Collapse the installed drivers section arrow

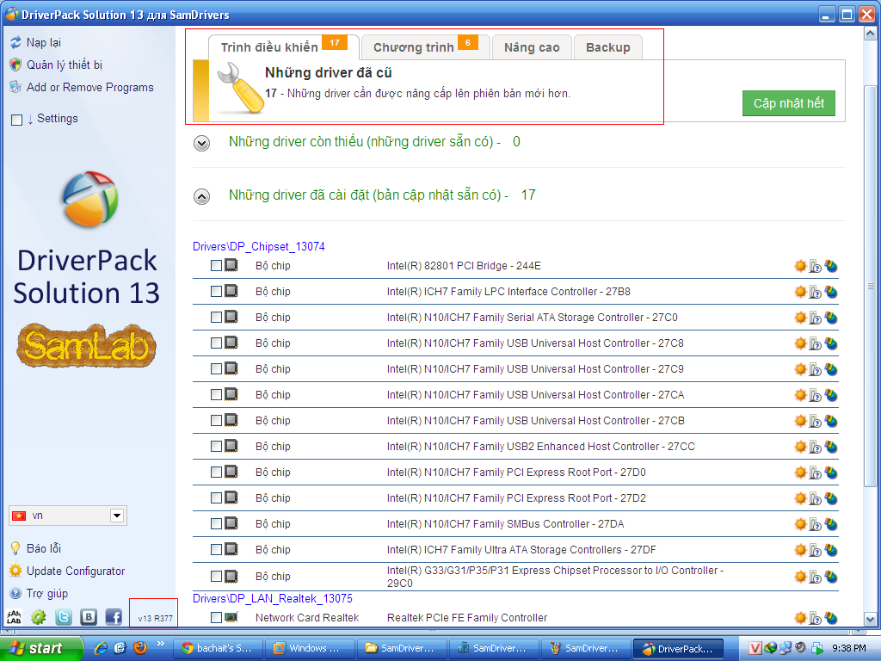[201, 197]
